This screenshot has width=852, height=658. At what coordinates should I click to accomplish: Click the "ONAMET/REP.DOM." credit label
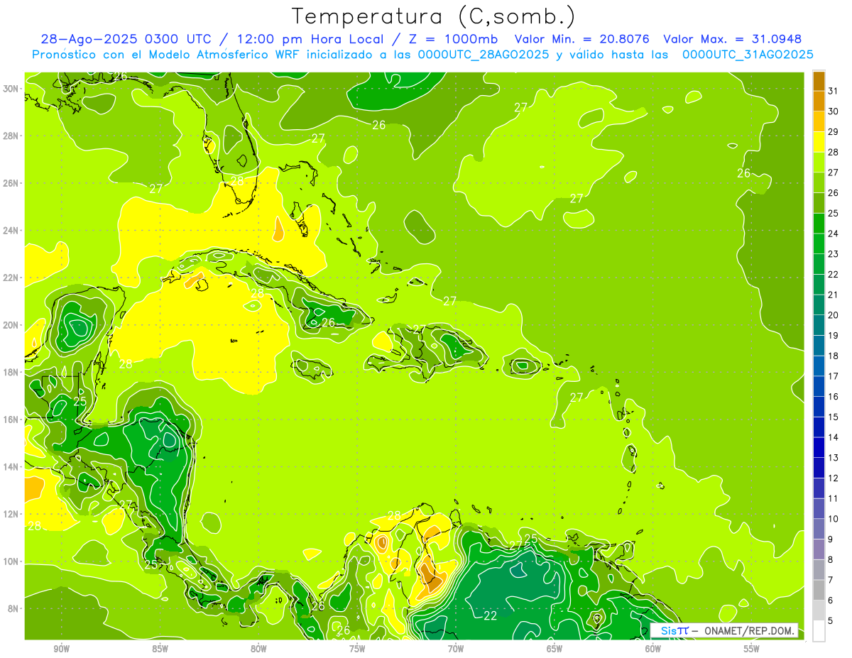point(748,630)
